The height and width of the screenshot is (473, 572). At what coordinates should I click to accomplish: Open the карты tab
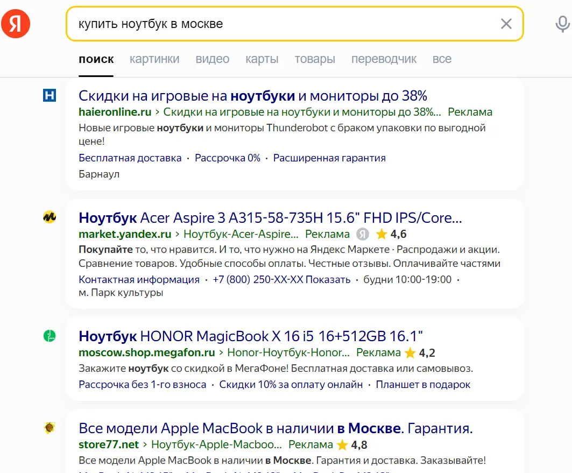pos(262,59)
